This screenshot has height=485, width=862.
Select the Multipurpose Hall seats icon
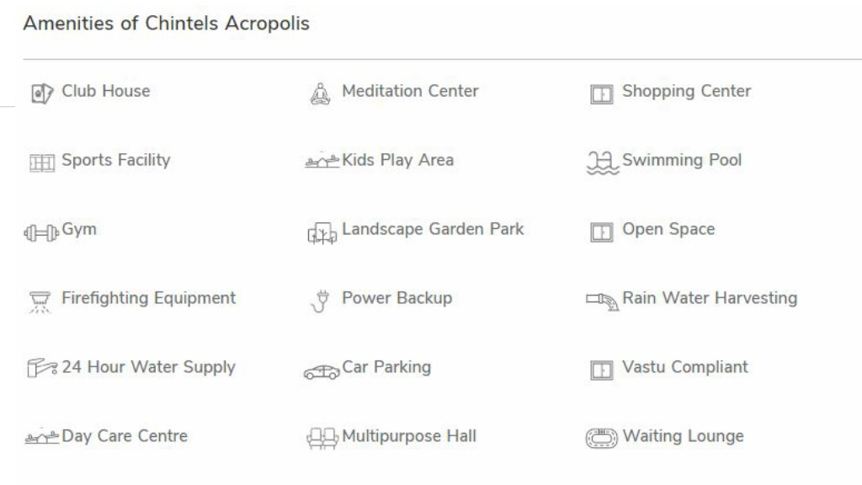(x=322, y=438)
